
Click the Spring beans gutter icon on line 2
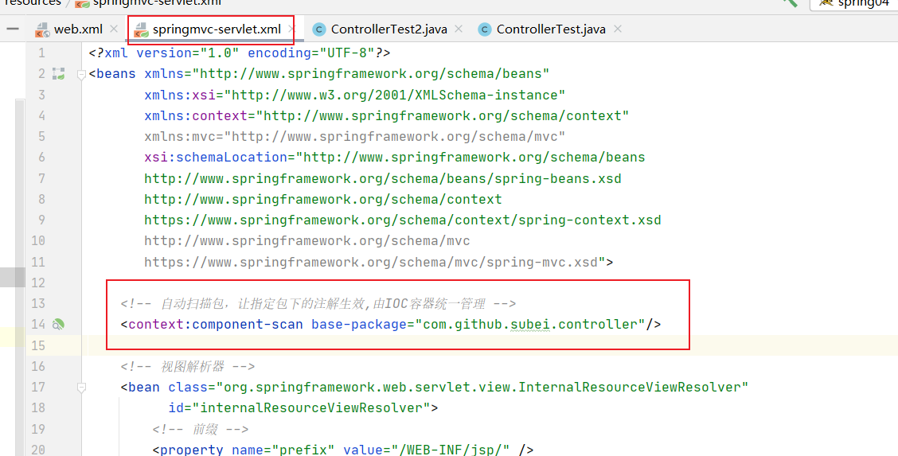coord(58,74)
